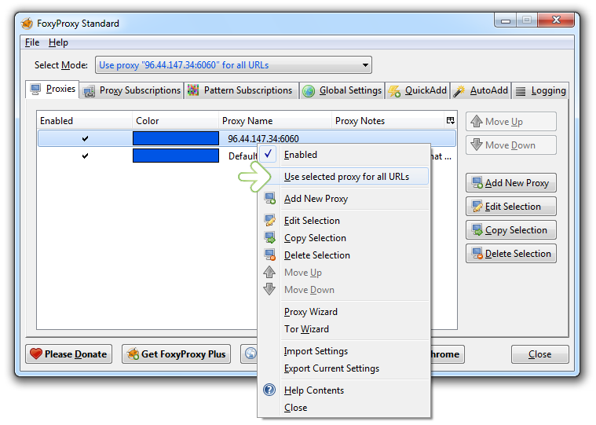The height and width of the screenshot is (425, 596).
Task: Click the fox icon on Get FoxyProxy Plus
Action: click(x=133, y=354)
